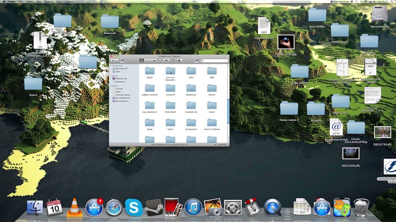Switch Finder to icon view

click(142, 60)
